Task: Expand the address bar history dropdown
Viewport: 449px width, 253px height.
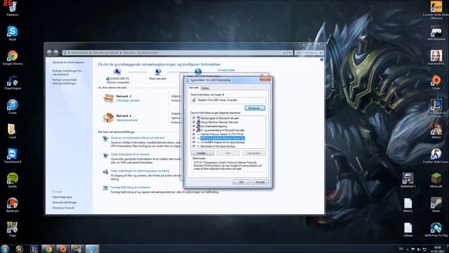Action: point(284,53)
